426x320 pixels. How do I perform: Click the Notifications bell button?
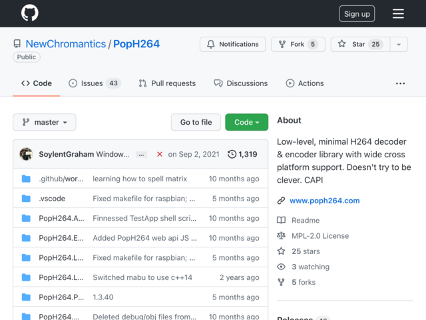point(232,45)
